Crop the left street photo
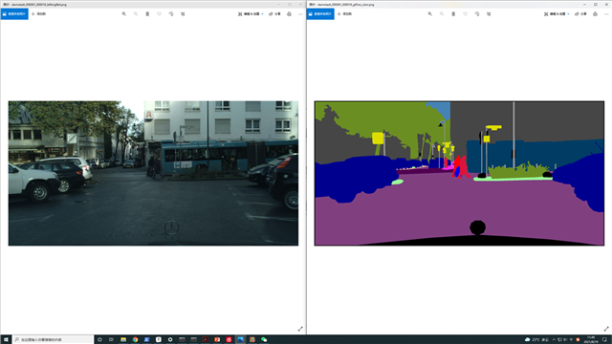This screenshot has height=344, width=612. [x=183, y=14]
